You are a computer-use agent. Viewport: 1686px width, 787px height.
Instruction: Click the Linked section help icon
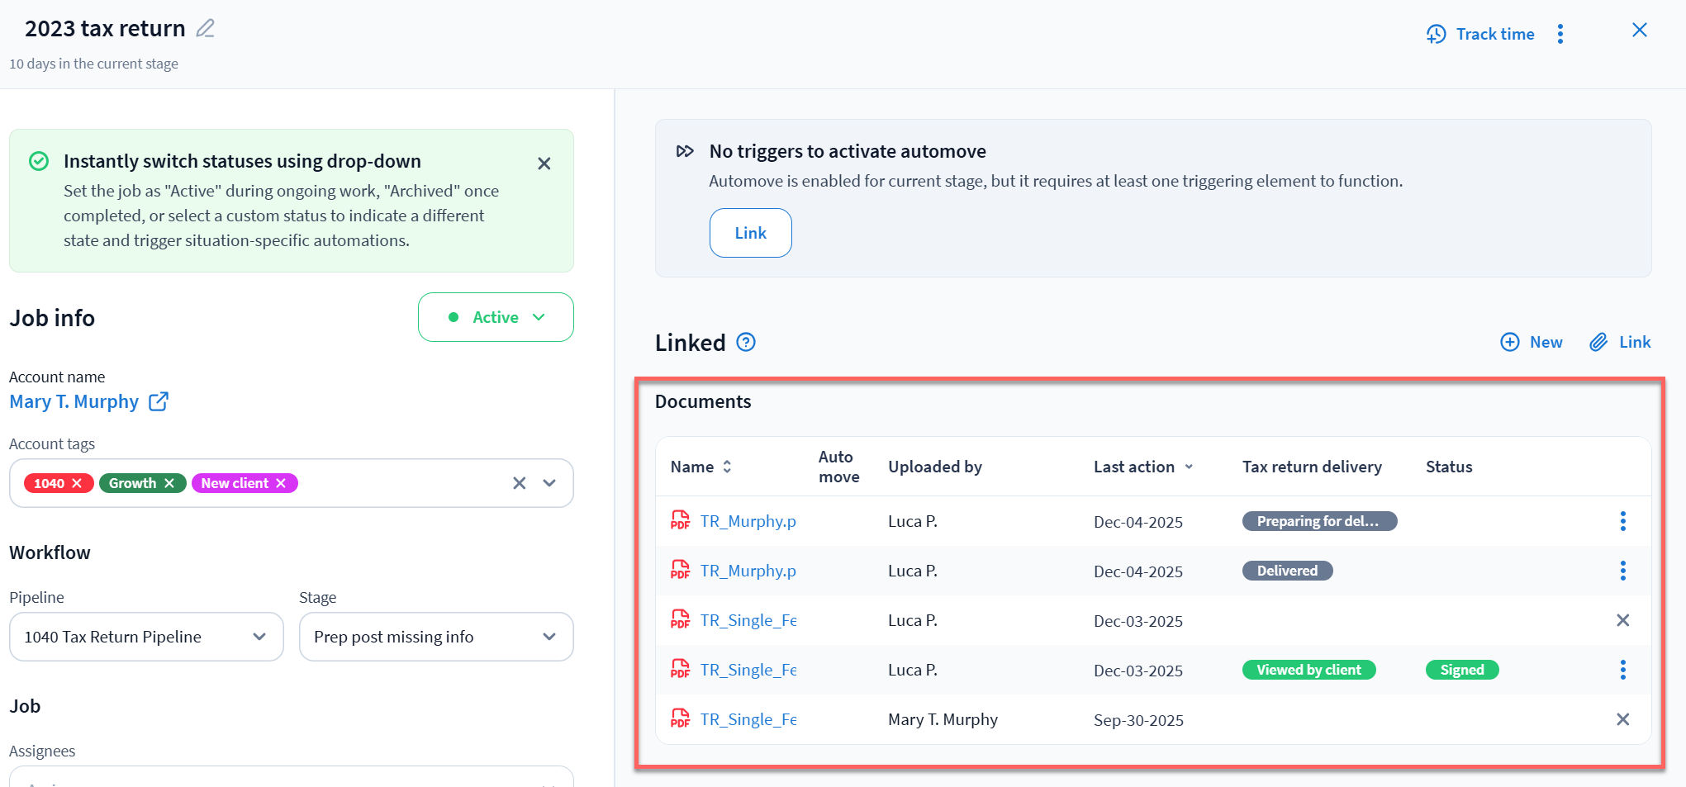(746, 342)
